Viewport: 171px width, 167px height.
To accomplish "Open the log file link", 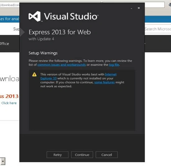I will 114,65.
